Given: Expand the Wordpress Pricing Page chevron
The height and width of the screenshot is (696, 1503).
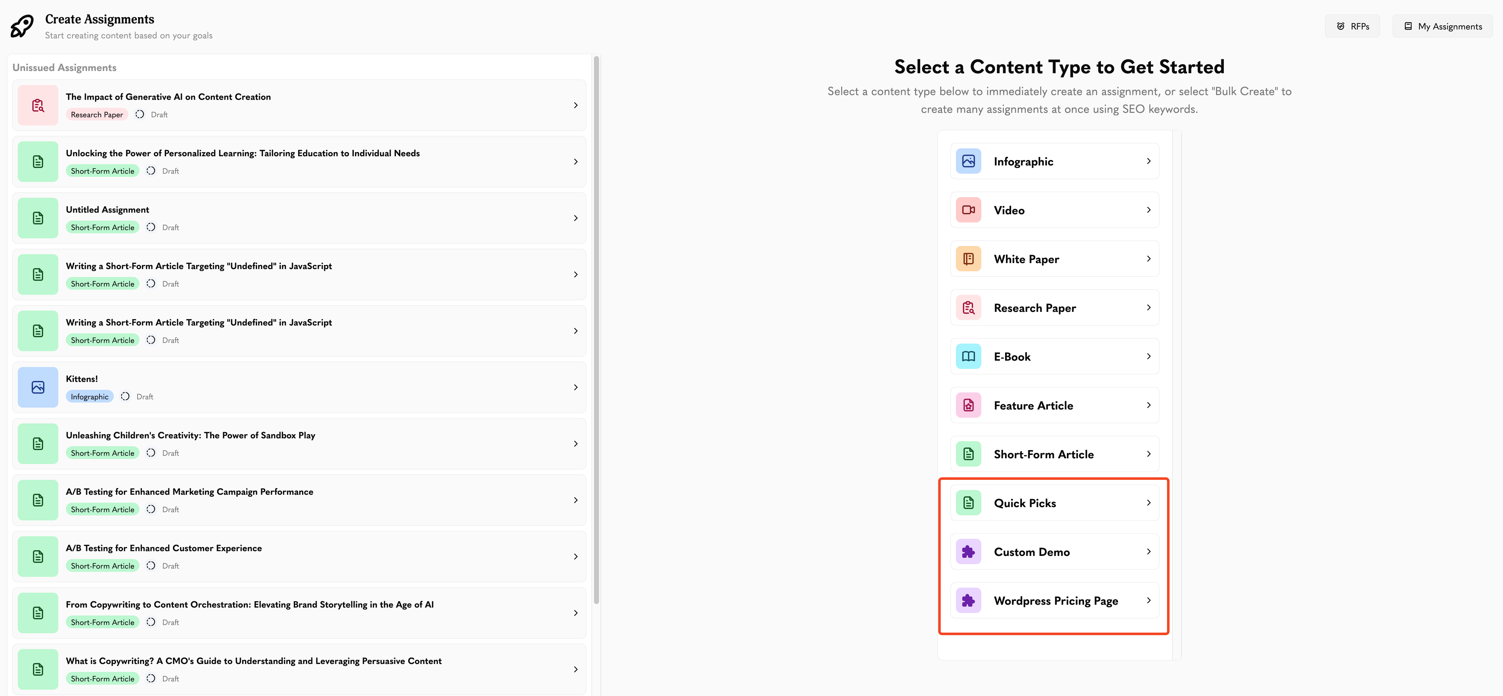Looking at the screenshot, I should (x=1148, y=600).
